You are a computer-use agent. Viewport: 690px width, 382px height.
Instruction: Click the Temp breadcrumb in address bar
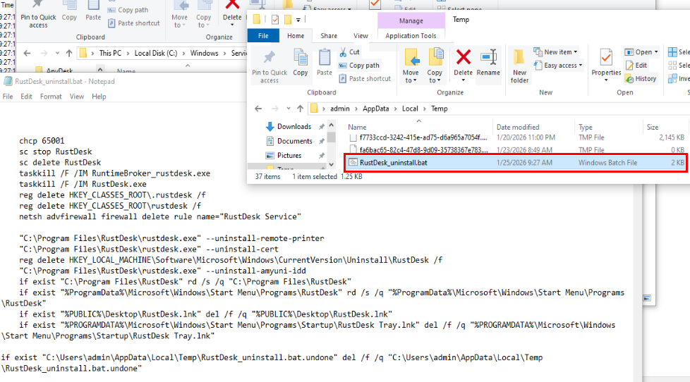coord(439,109)
